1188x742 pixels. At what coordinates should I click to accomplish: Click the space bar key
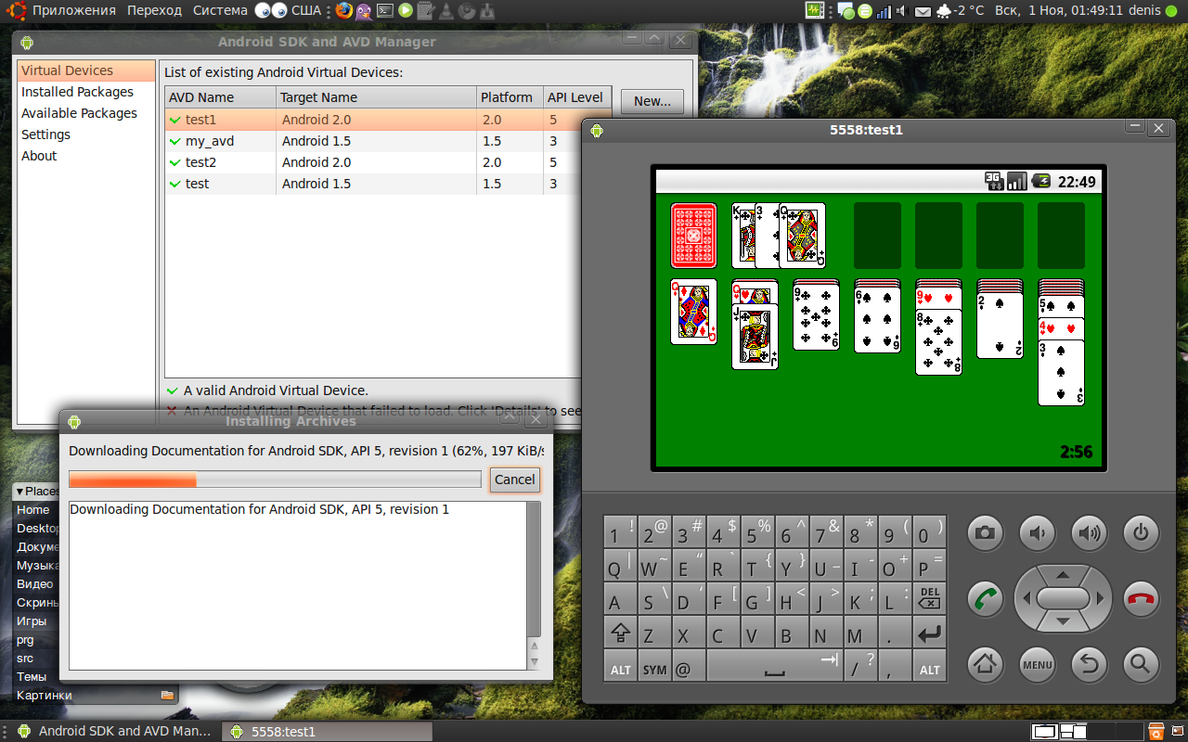pos(774,668)
